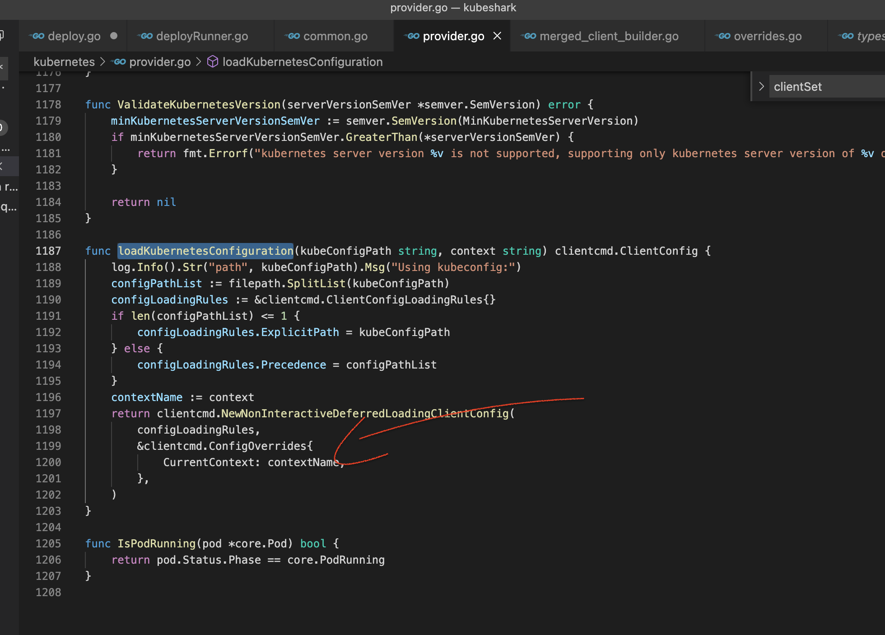The image size is (885, 635).
Task: Click the unsaved changes dot on deploy.go tab
Action: coord(114,36)
